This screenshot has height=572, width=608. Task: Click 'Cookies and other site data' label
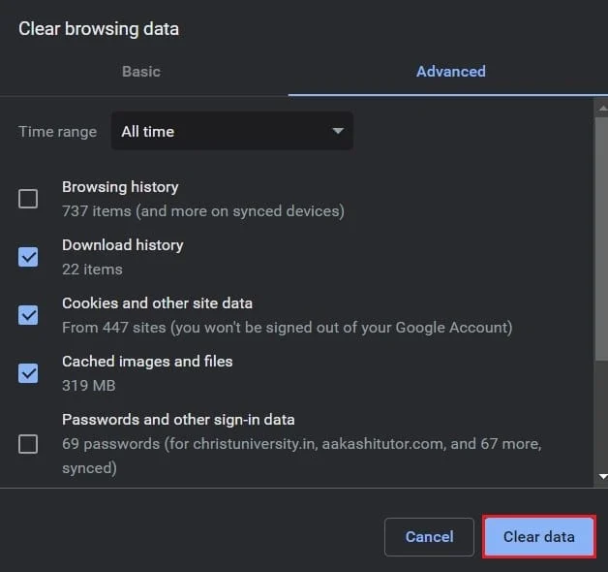[x=157, y=303]
